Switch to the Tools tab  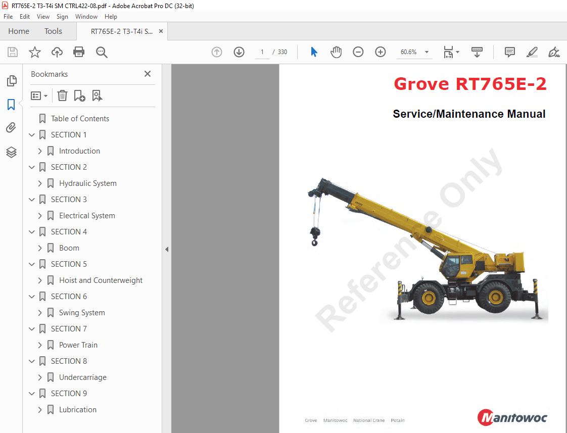point(53,31)
